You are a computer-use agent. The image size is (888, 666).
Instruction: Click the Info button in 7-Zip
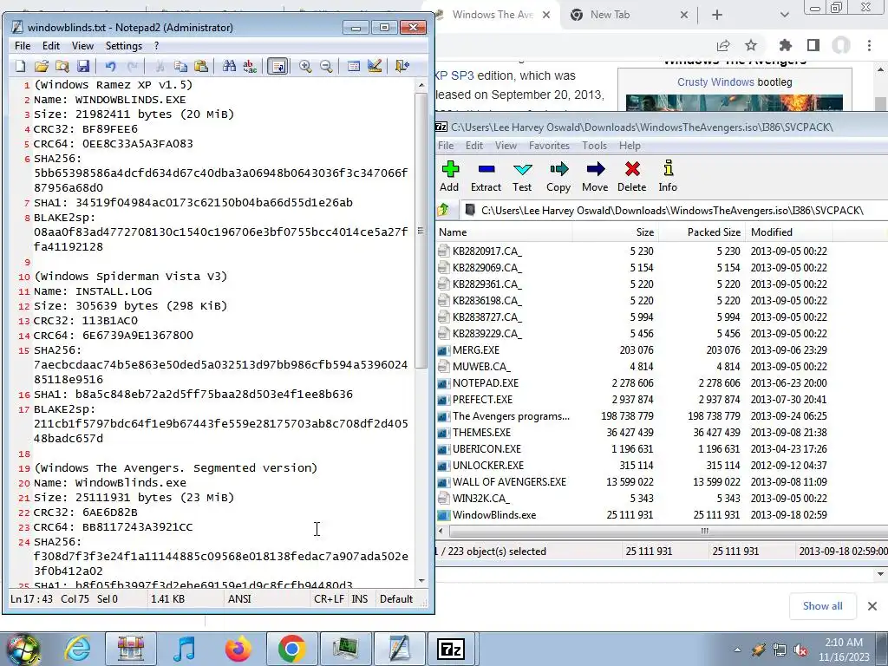[x=668, y=176]
